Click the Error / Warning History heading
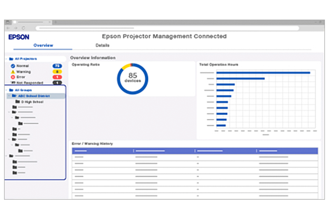Screen dimensions: 329x219 92,144
